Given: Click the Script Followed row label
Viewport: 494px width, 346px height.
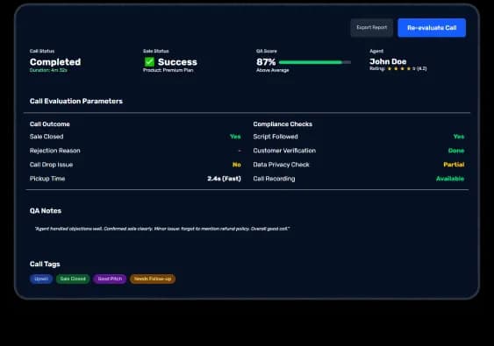Looking at the screenshot, I should point(276,137).
